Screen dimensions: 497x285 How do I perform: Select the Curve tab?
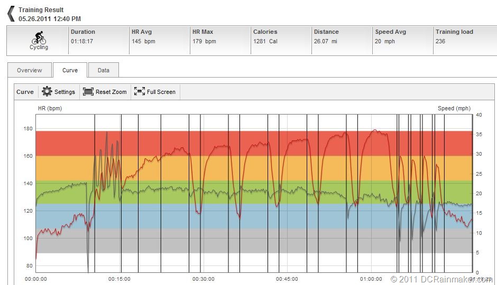tap(70, 70)
